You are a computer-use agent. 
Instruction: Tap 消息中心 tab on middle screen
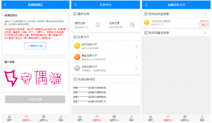click(114, 118)
